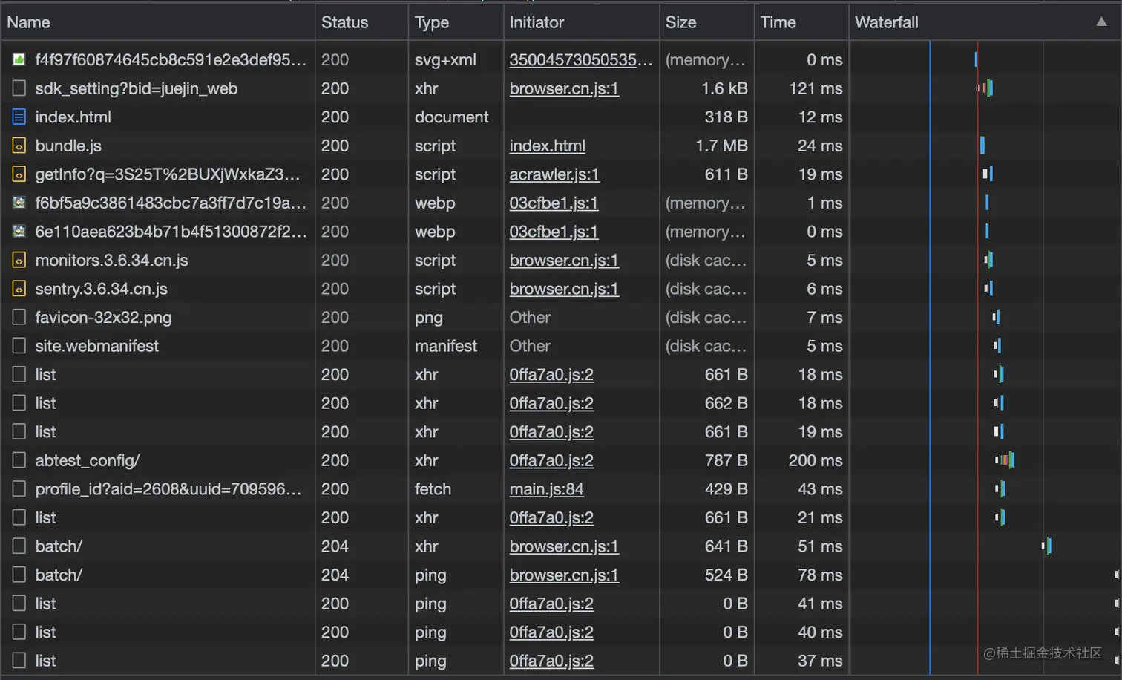Click the file icon beside site.webmanifest
The width and height of the screenshot is (1122, 680).
click(19, 346)
